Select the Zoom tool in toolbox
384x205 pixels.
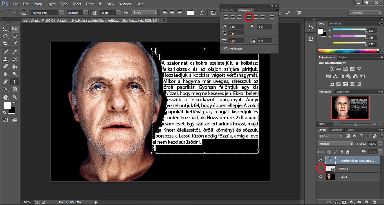click(15, 97)
